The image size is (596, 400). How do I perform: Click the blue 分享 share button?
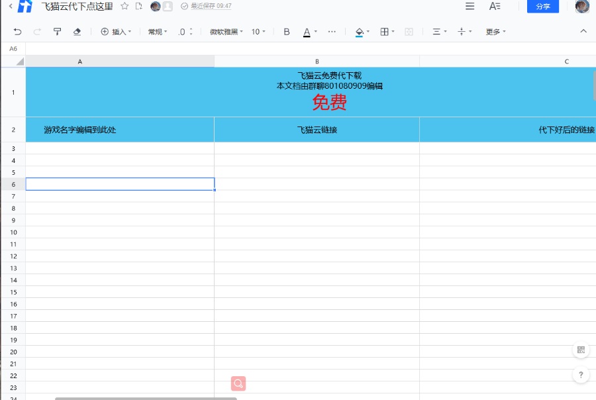[x=542, y=7]
